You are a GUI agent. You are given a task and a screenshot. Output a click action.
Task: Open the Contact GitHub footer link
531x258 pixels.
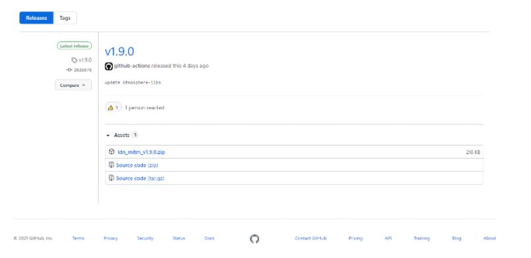point(311,238)
